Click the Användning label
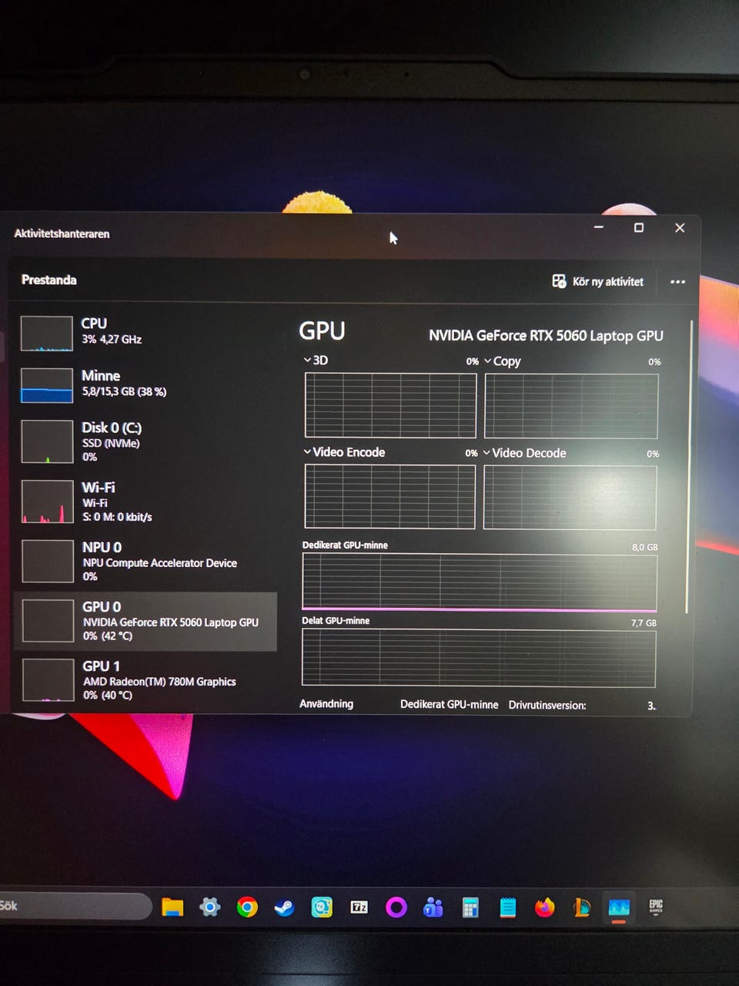739x986 pixels. [x=326, y=703]
